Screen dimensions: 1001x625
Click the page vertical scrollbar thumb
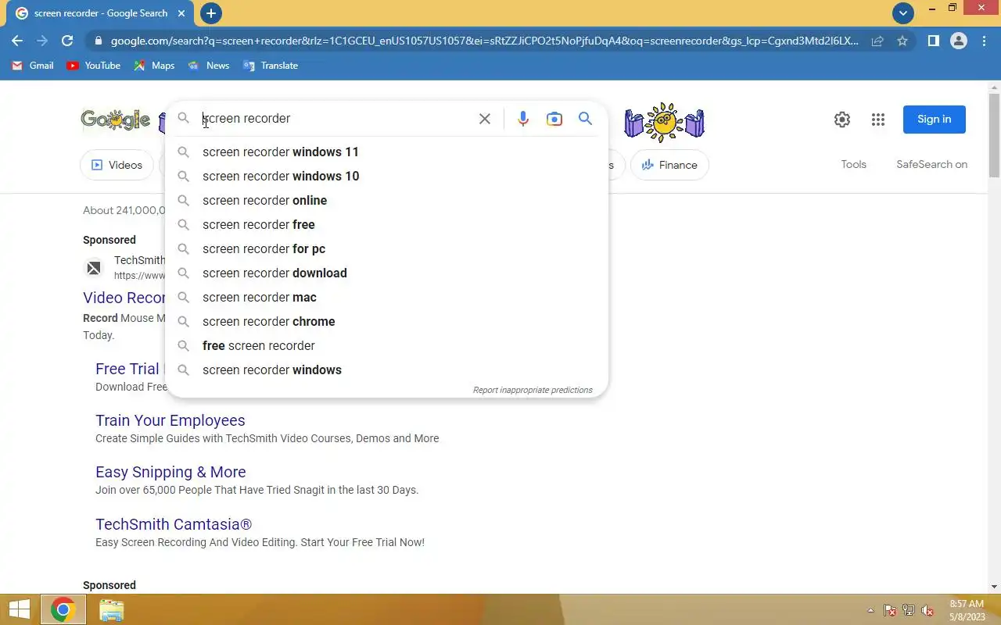[x=994, y=136]
